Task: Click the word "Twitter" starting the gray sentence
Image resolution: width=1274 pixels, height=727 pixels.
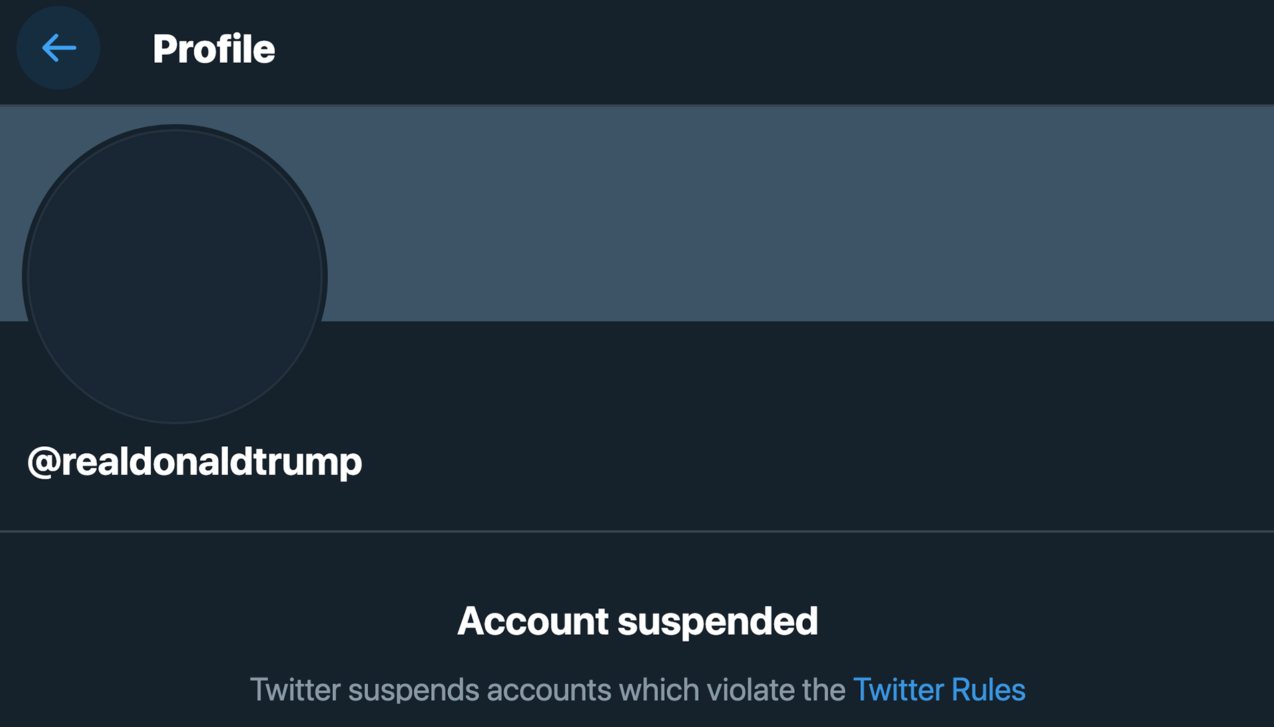Action: [x=295, y=690]
